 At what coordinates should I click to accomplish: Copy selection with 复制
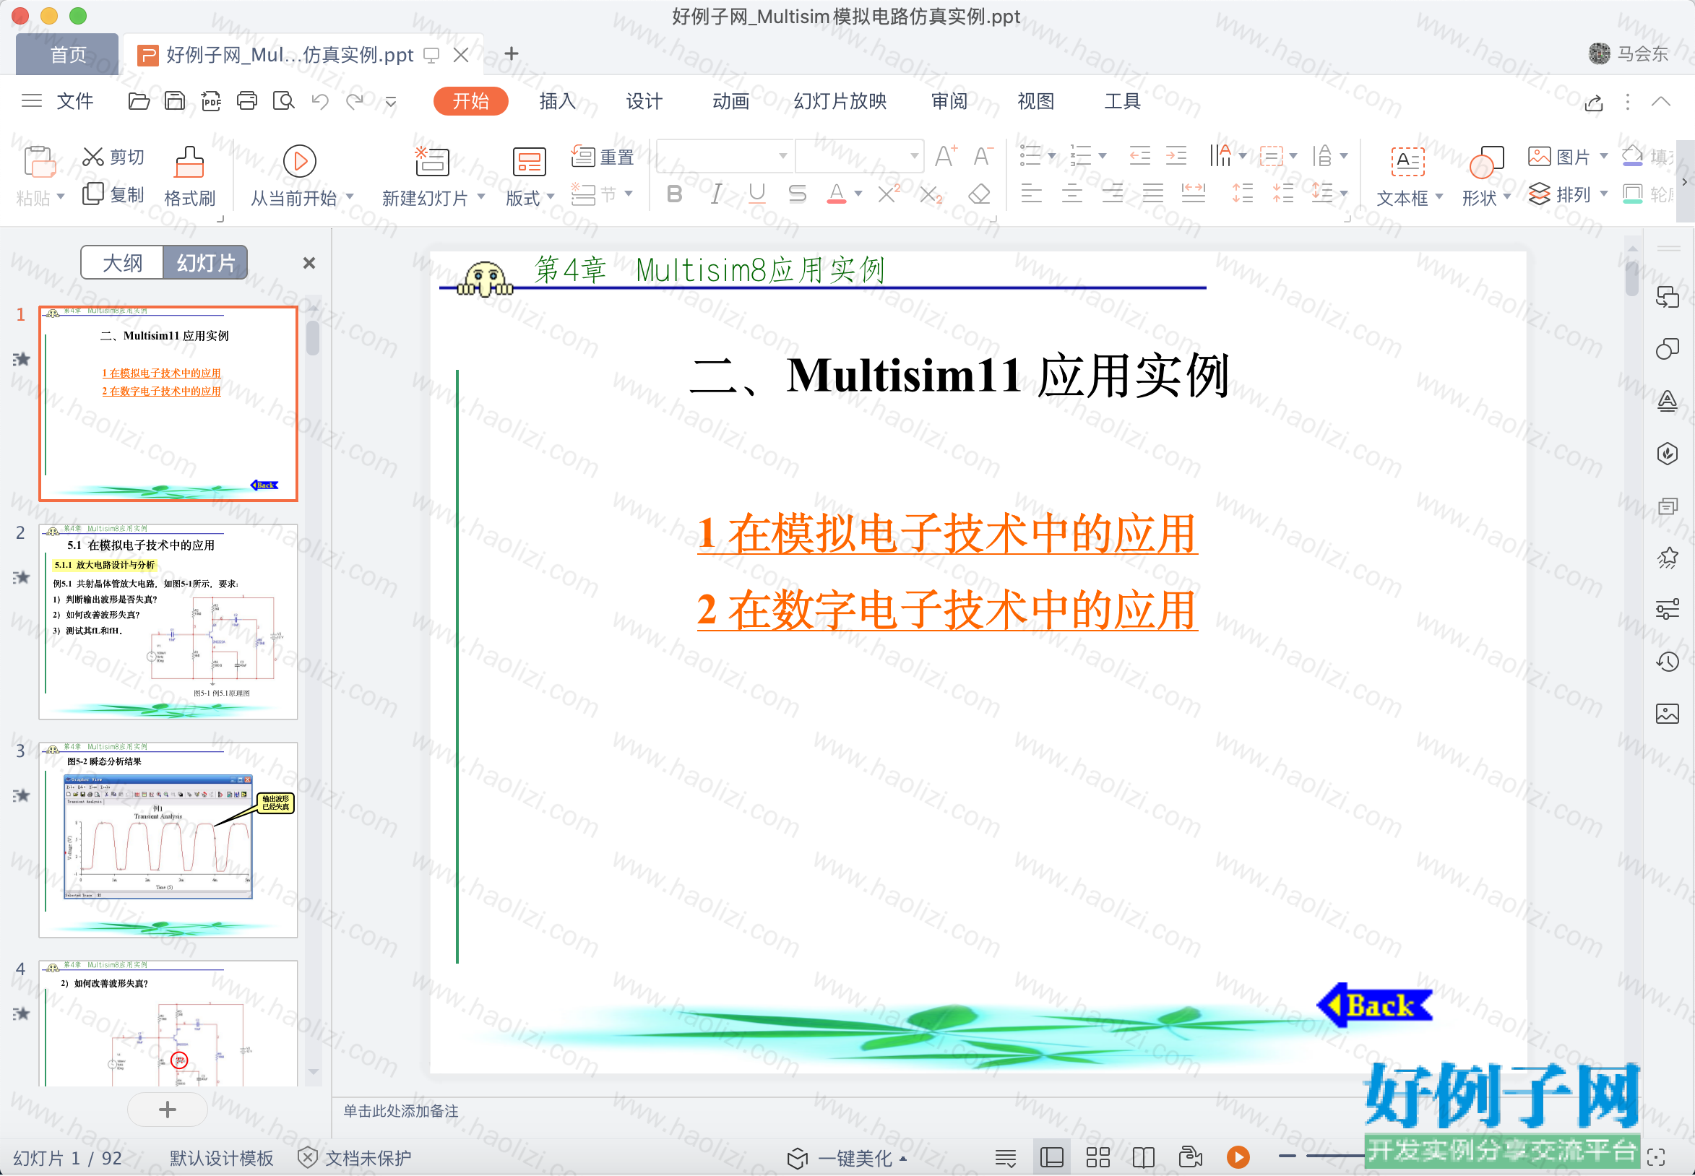click(113, 194)
